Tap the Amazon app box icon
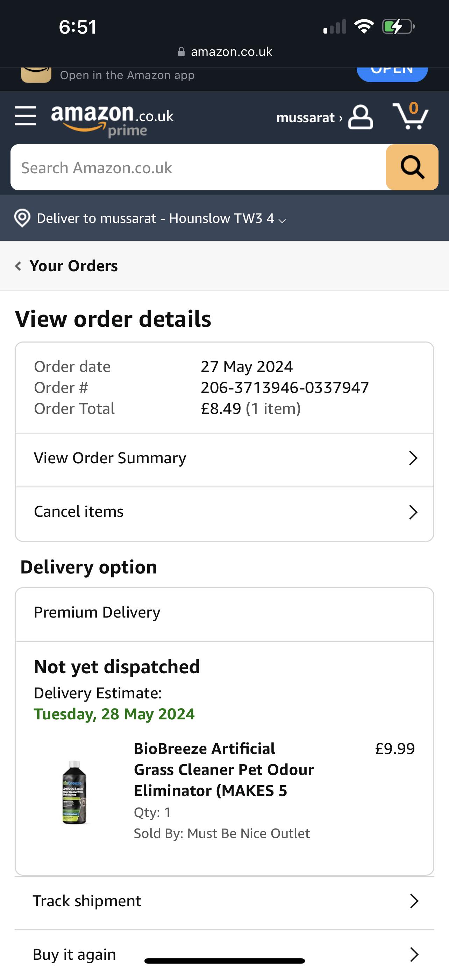 click(x=36, y=75)
